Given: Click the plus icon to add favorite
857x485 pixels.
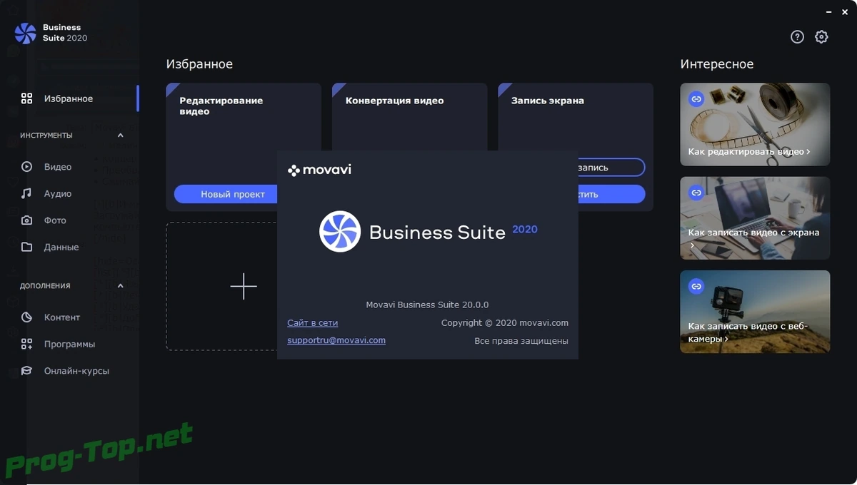Looking at the screenshot, I should (244, 286).
